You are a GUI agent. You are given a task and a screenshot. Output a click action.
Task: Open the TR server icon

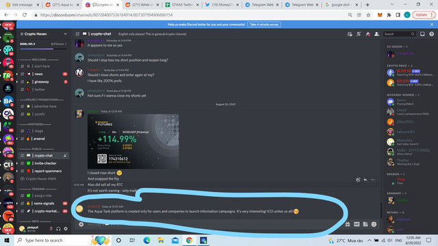pyautogui.click(x=8, y=76)
